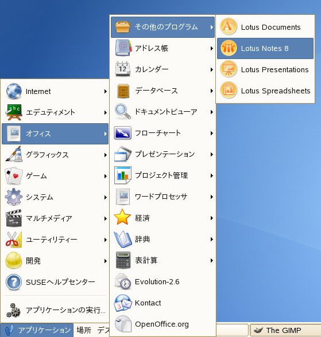This screenshot has height=337, width=321.
Task: Click the エデュテイメント blackboard icon
Action: (14, 112)
